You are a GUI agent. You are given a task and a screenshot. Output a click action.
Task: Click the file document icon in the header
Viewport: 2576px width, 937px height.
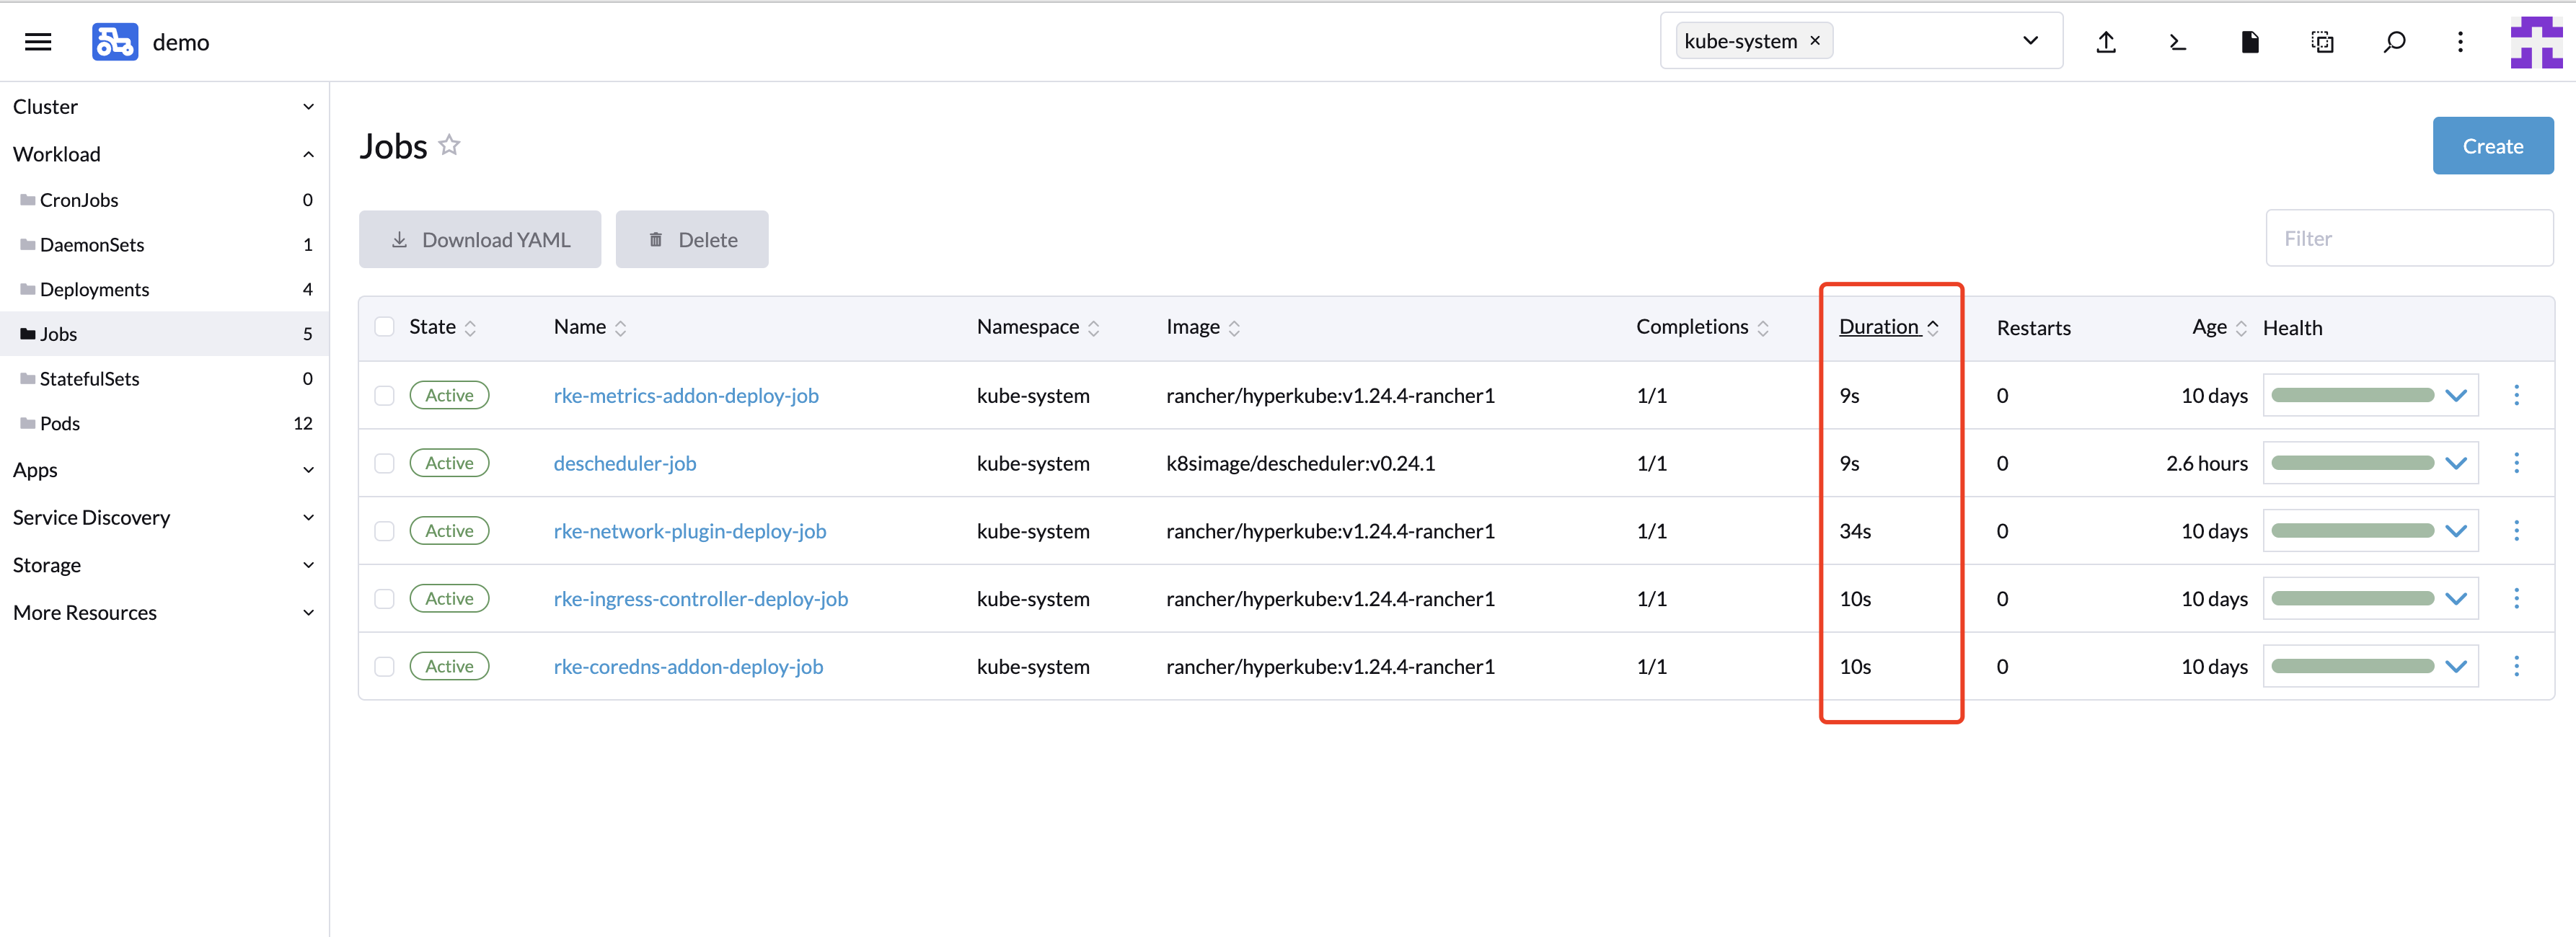pyautogui.click(x=2250, y=42)
